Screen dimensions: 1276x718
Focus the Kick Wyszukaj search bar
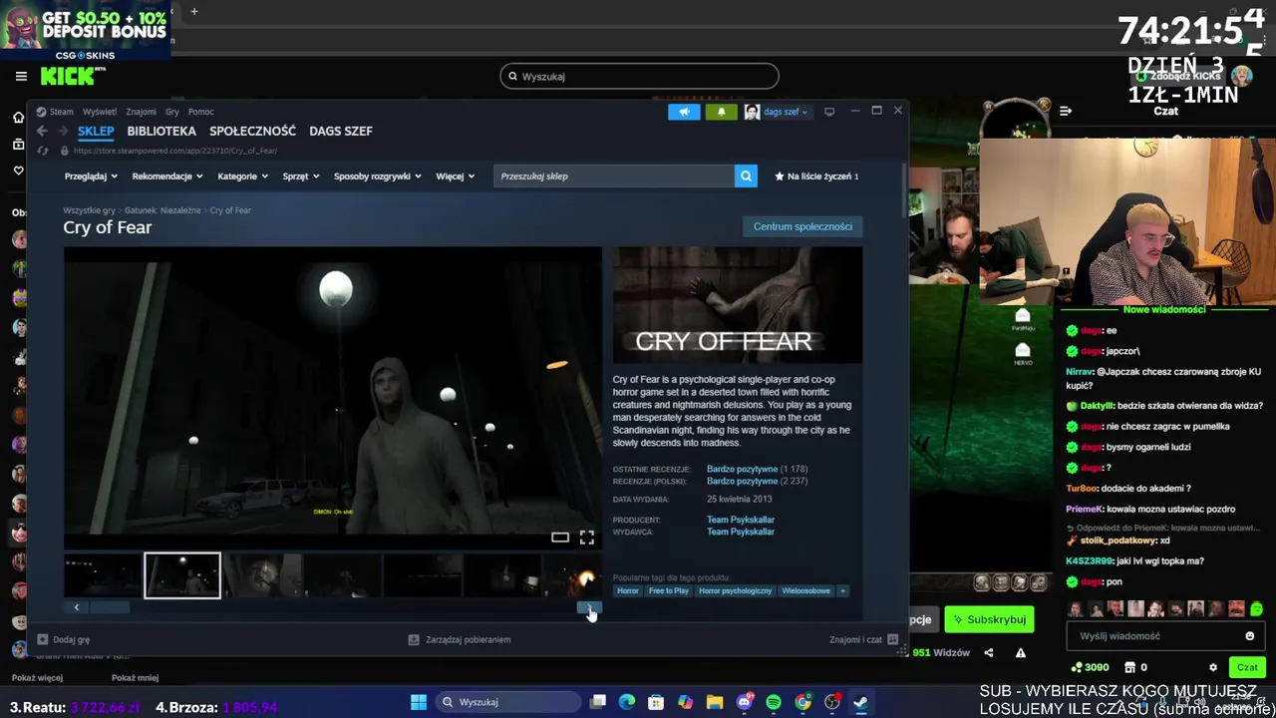pos(639,76)
